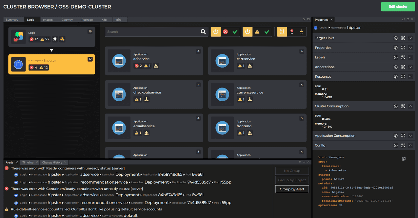
Task: Click inside the Search input field
Action: click(148, 31)
